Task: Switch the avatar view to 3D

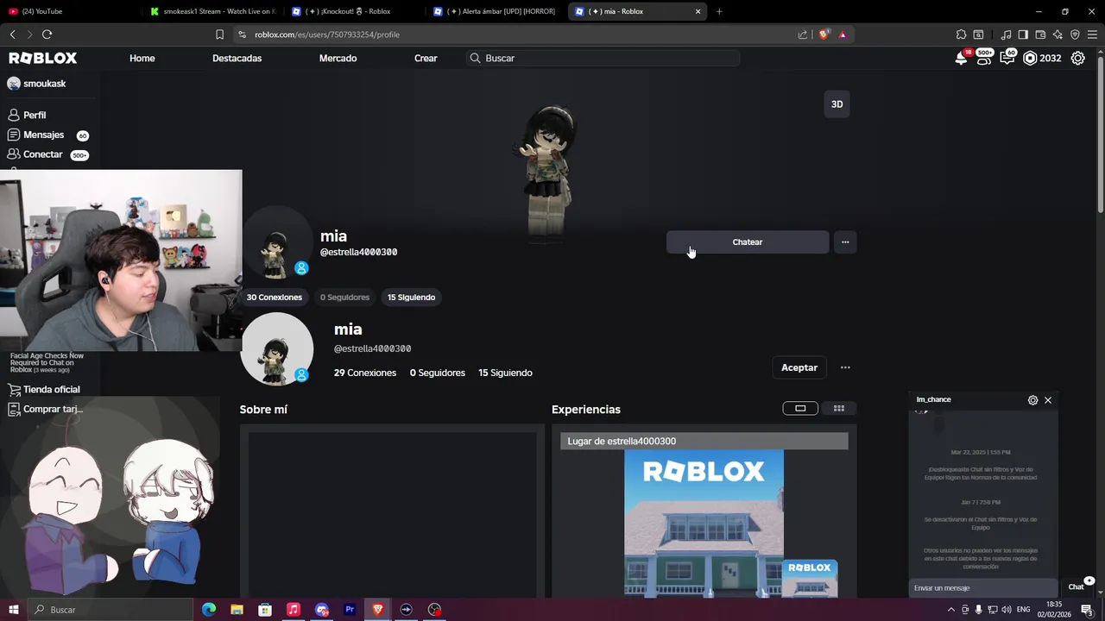Action: [837, 104]
